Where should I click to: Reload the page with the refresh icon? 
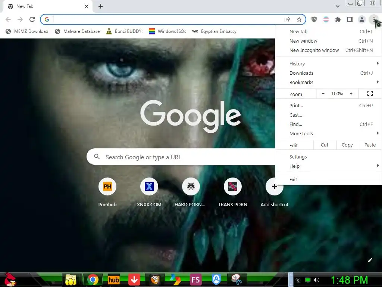pos(32,19)
